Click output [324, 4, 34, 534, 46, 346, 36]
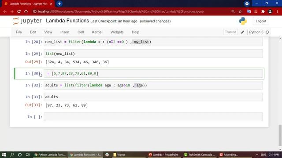The width and height of the screenshot is (282, 158). point(77,62)
